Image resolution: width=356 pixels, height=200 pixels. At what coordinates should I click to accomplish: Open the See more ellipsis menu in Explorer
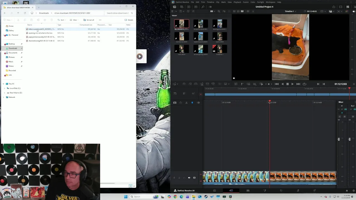pyautogui.click(x=100, y=20)
